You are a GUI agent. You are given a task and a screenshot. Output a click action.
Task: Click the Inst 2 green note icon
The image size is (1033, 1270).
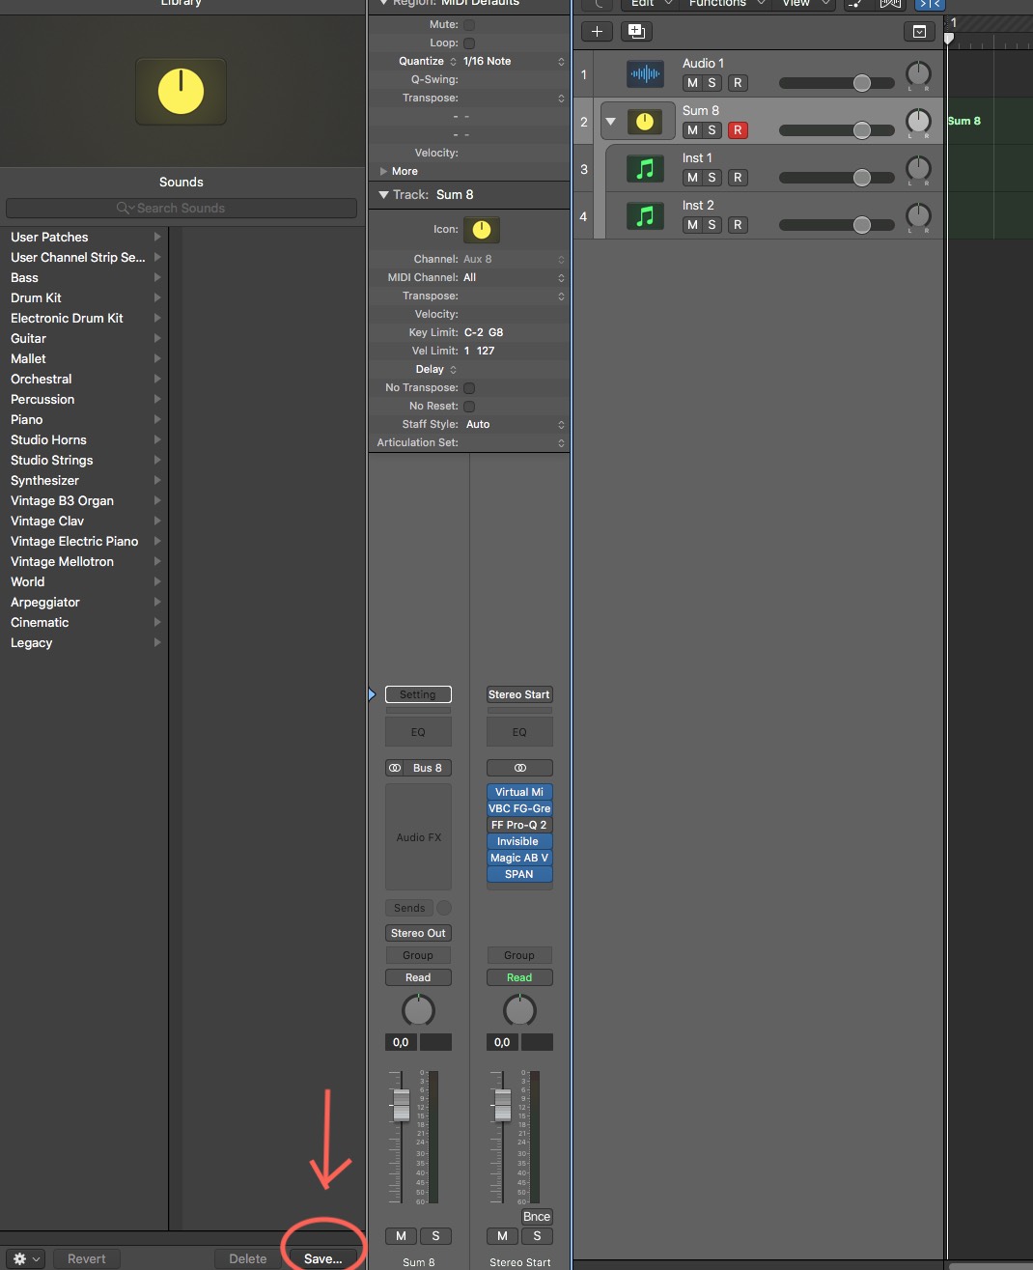point(645,216)
